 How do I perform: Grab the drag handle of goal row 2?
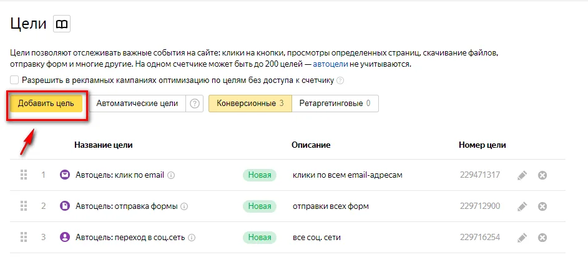(x=24, y=206)
